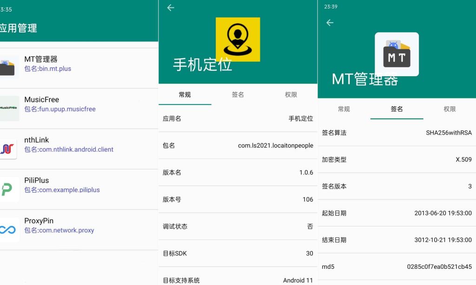Image resolution: width=476 pixels, height=285 pixels.
Task: Go back from 手机定位 details screen
Action: 171,7
